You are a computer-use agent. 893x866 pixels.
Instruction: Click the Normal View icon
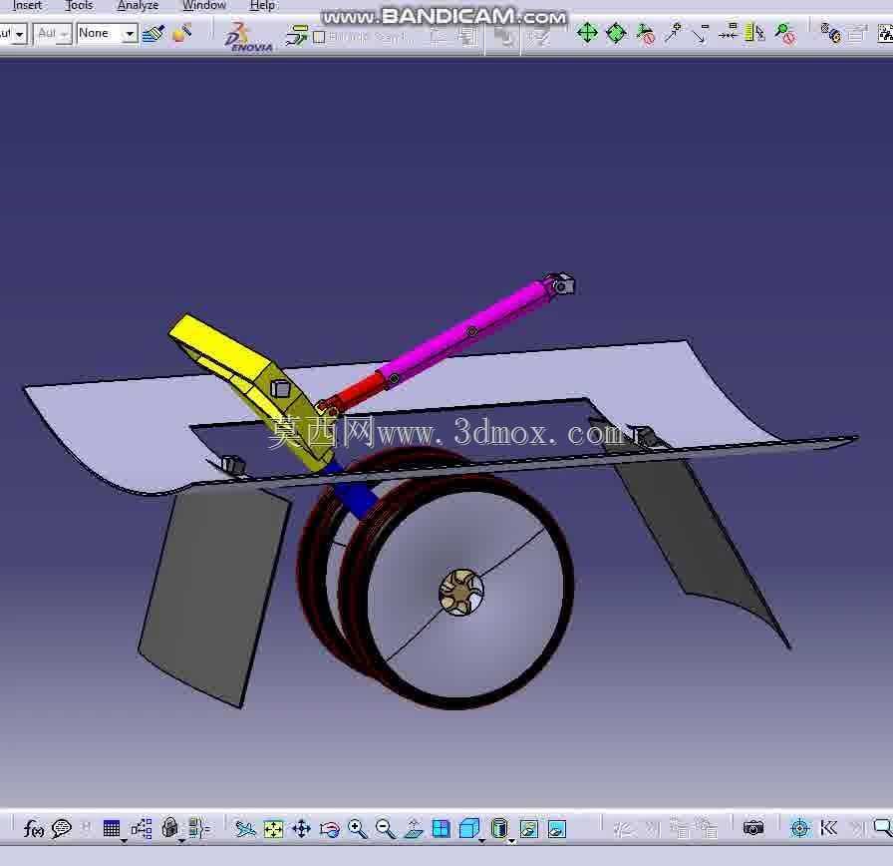pyautogui.click(x=414, y=828)
